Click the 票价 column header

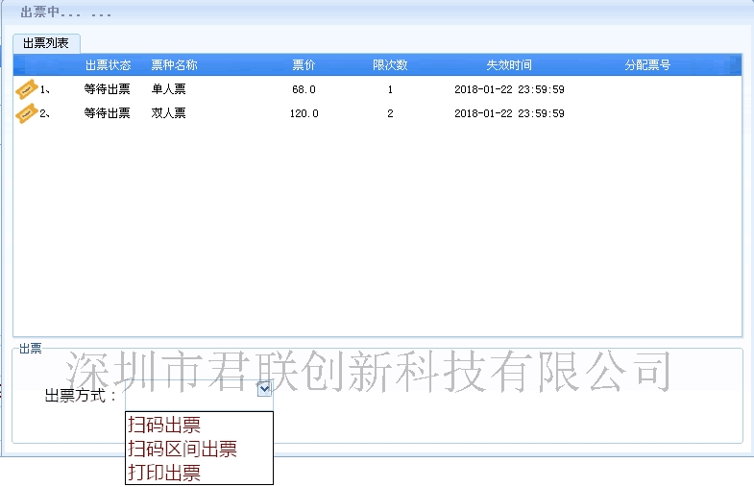(x=304, y=65)
